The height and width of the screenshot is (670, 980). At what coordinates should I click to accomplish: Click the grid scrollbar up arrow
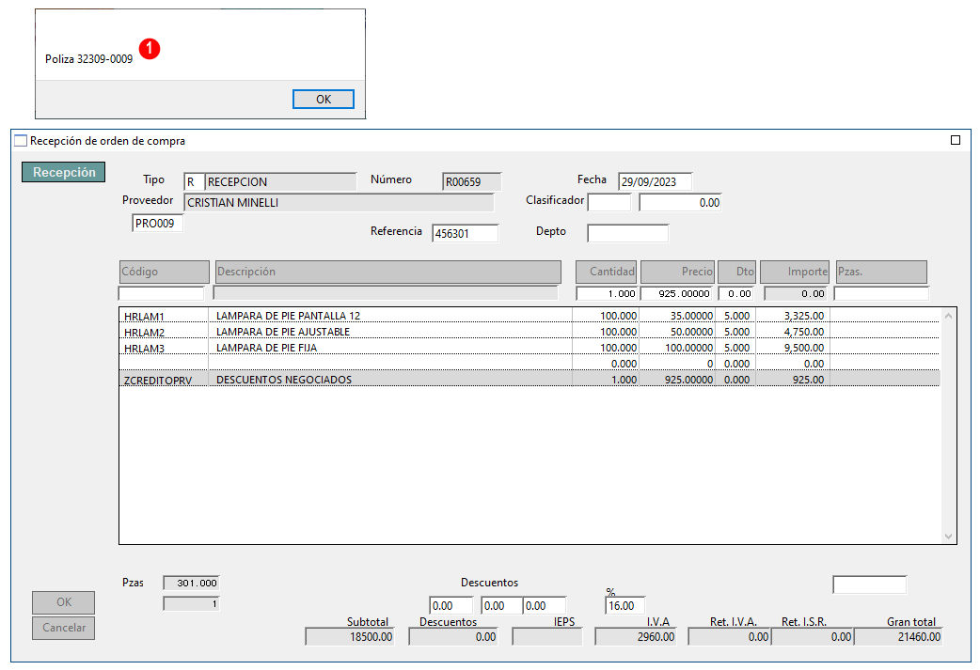pyautogui.click(x=948, y=316)
